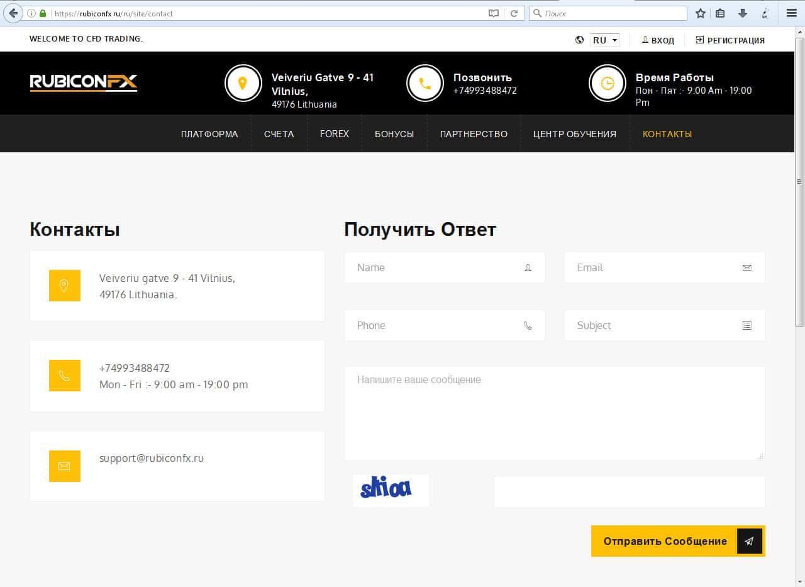Click the ВХОД login link
The height and width of the screenshot is (587, 805).
(x=658, y=40)
